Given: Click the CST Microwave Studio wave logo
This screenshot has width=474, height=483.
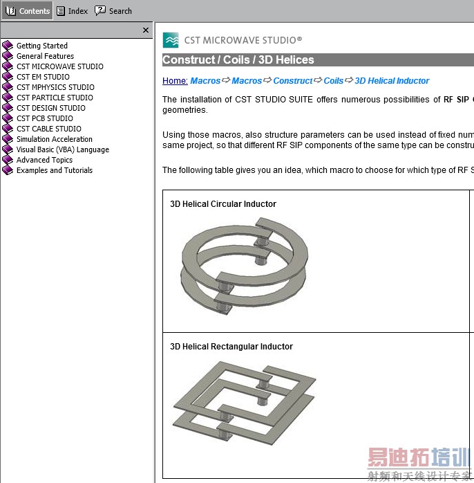Looking at the screenshot, I should click(171, 40).
